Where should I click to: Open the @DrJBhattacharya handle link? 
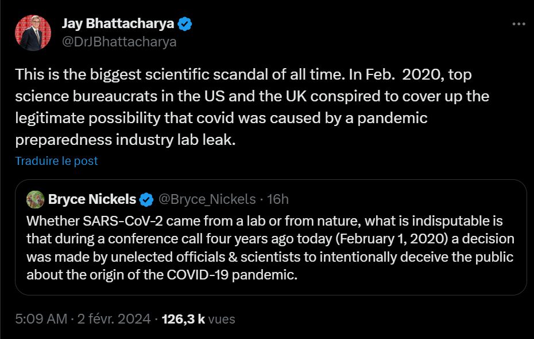[119, 42]
